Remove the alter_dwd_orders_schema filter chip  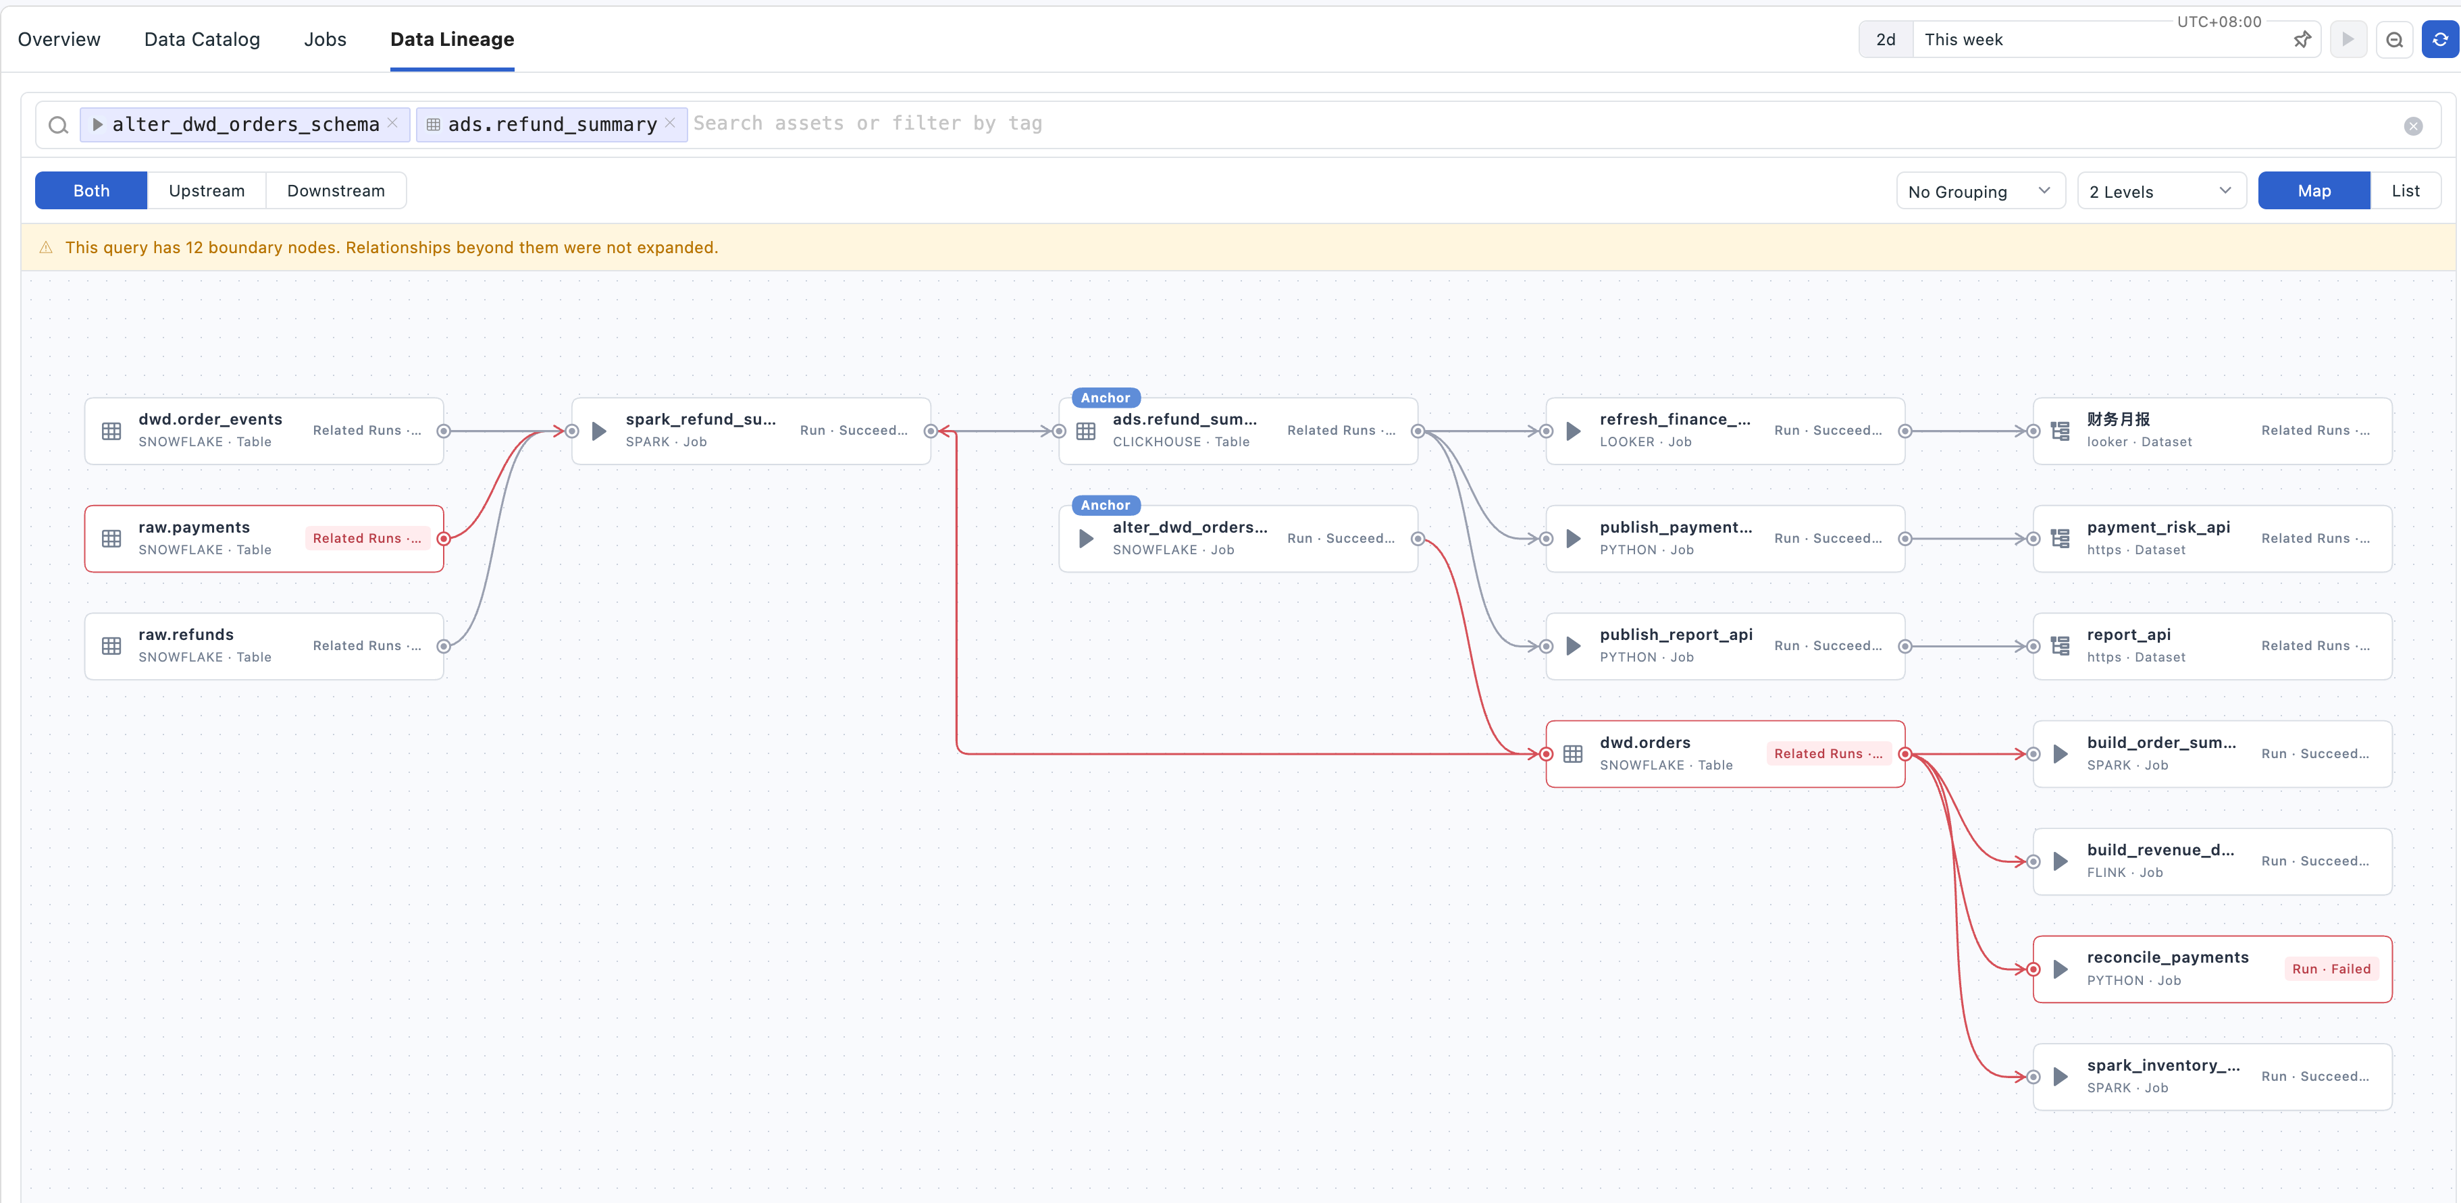(x=392, y=123)
